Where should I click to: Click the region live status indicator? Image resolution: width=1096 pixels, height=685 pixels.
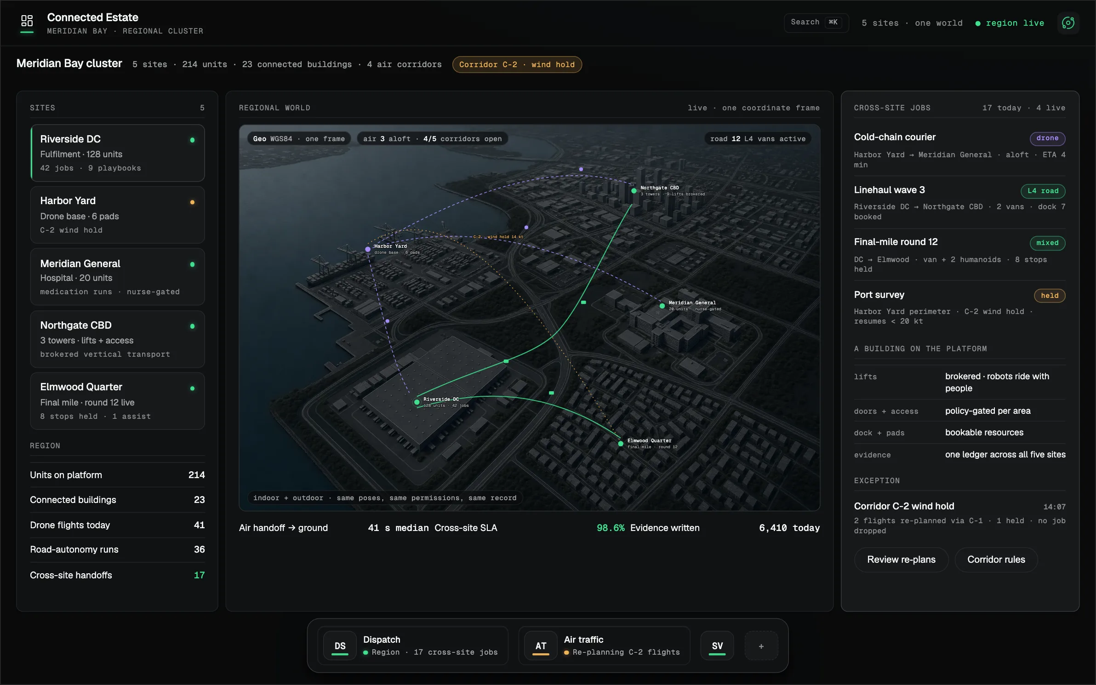(1010, 23)
